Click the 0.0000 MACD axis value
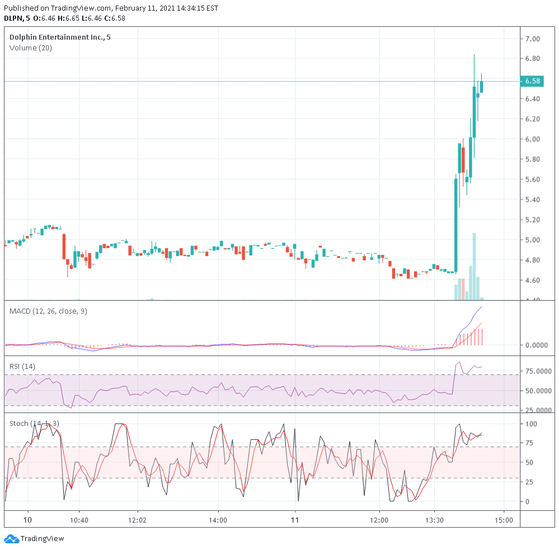559x550 pixels. click(537, 345)
